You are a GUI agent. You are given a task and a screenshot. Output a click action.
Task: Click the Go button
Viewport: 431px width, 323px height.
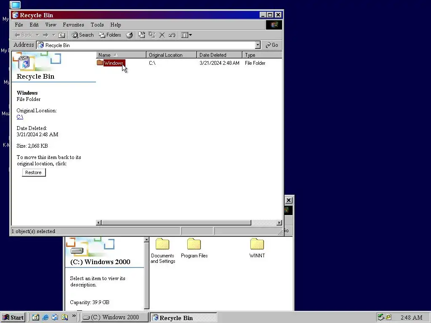pos(272,45)
